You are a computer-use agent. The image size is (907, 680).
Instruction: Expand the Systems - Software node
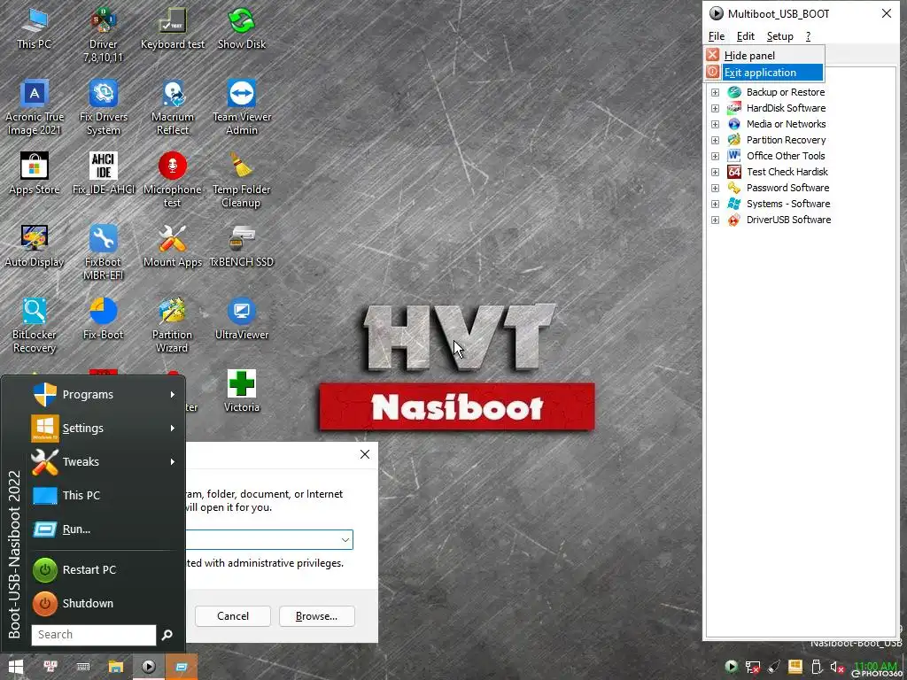coord(715,205)
